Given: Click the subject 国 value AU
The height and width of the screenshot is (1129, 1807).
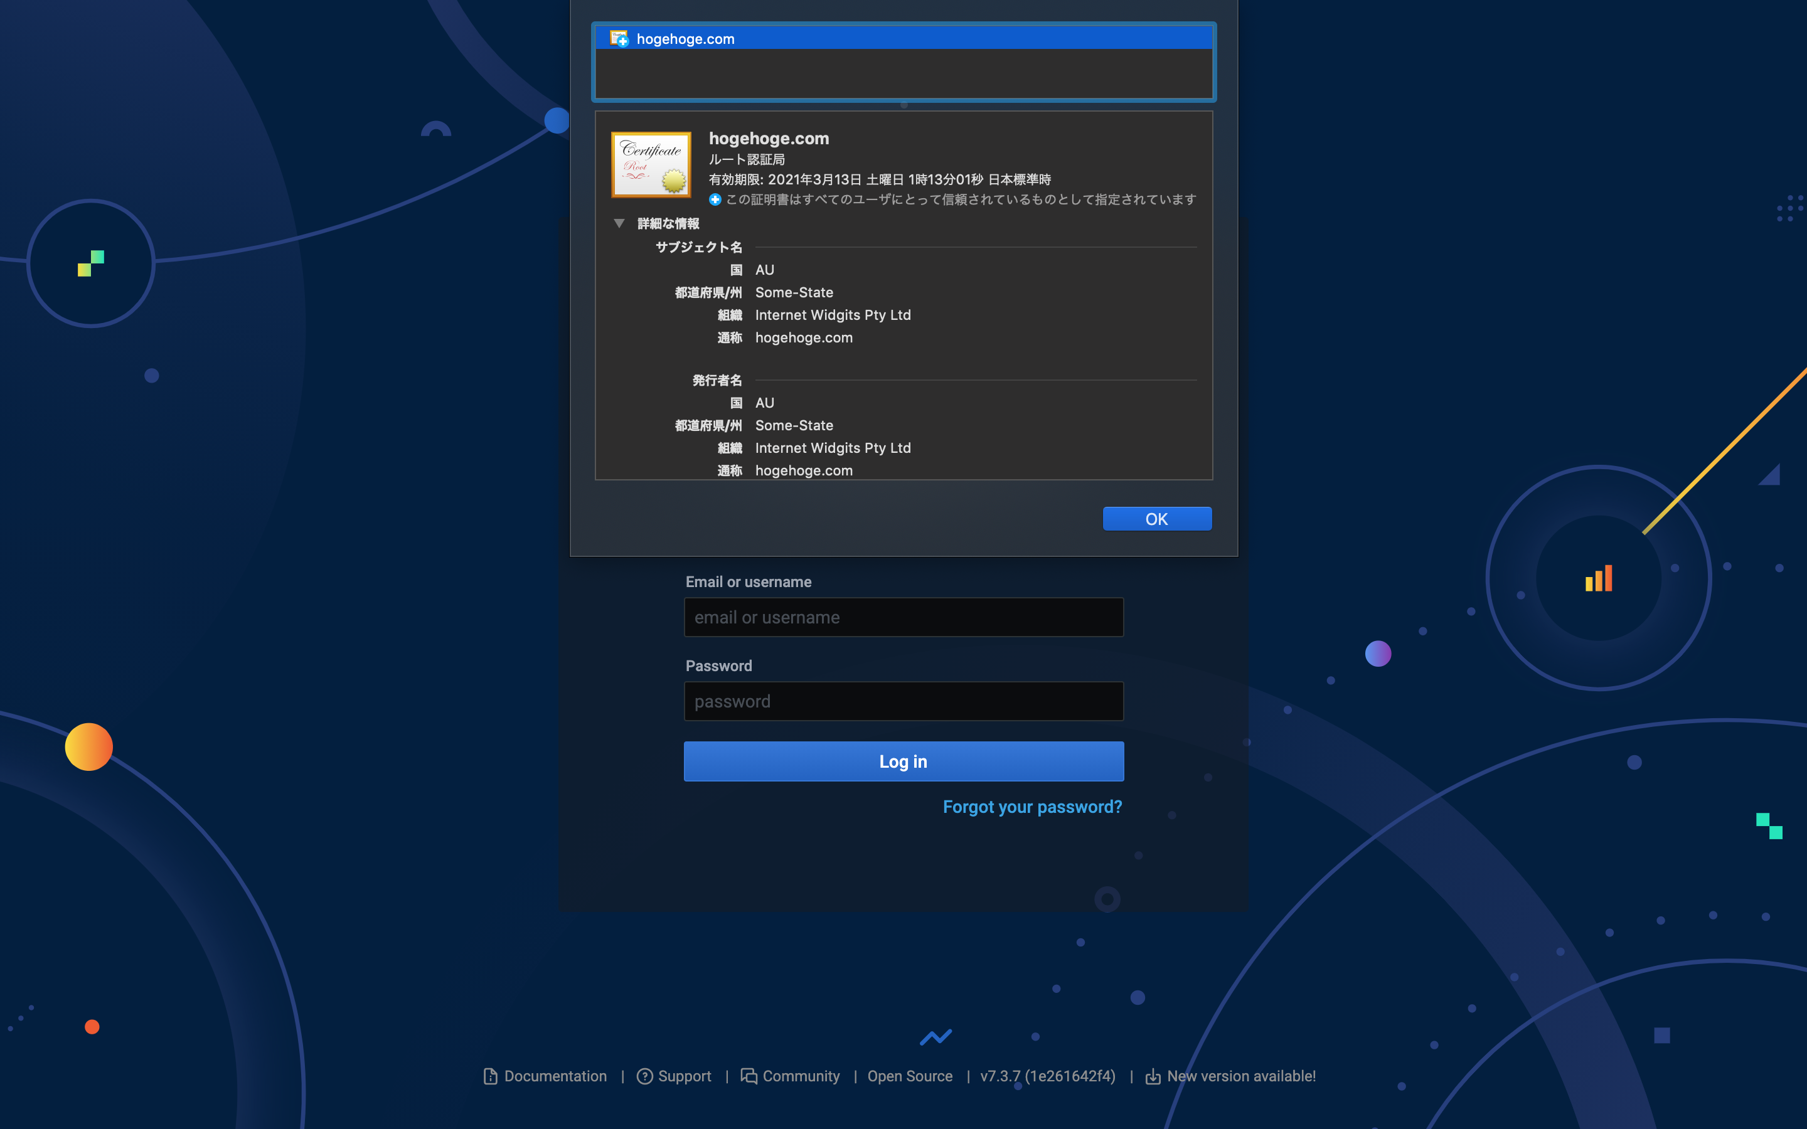Looking at the screenshot, I should coord(765,270).
